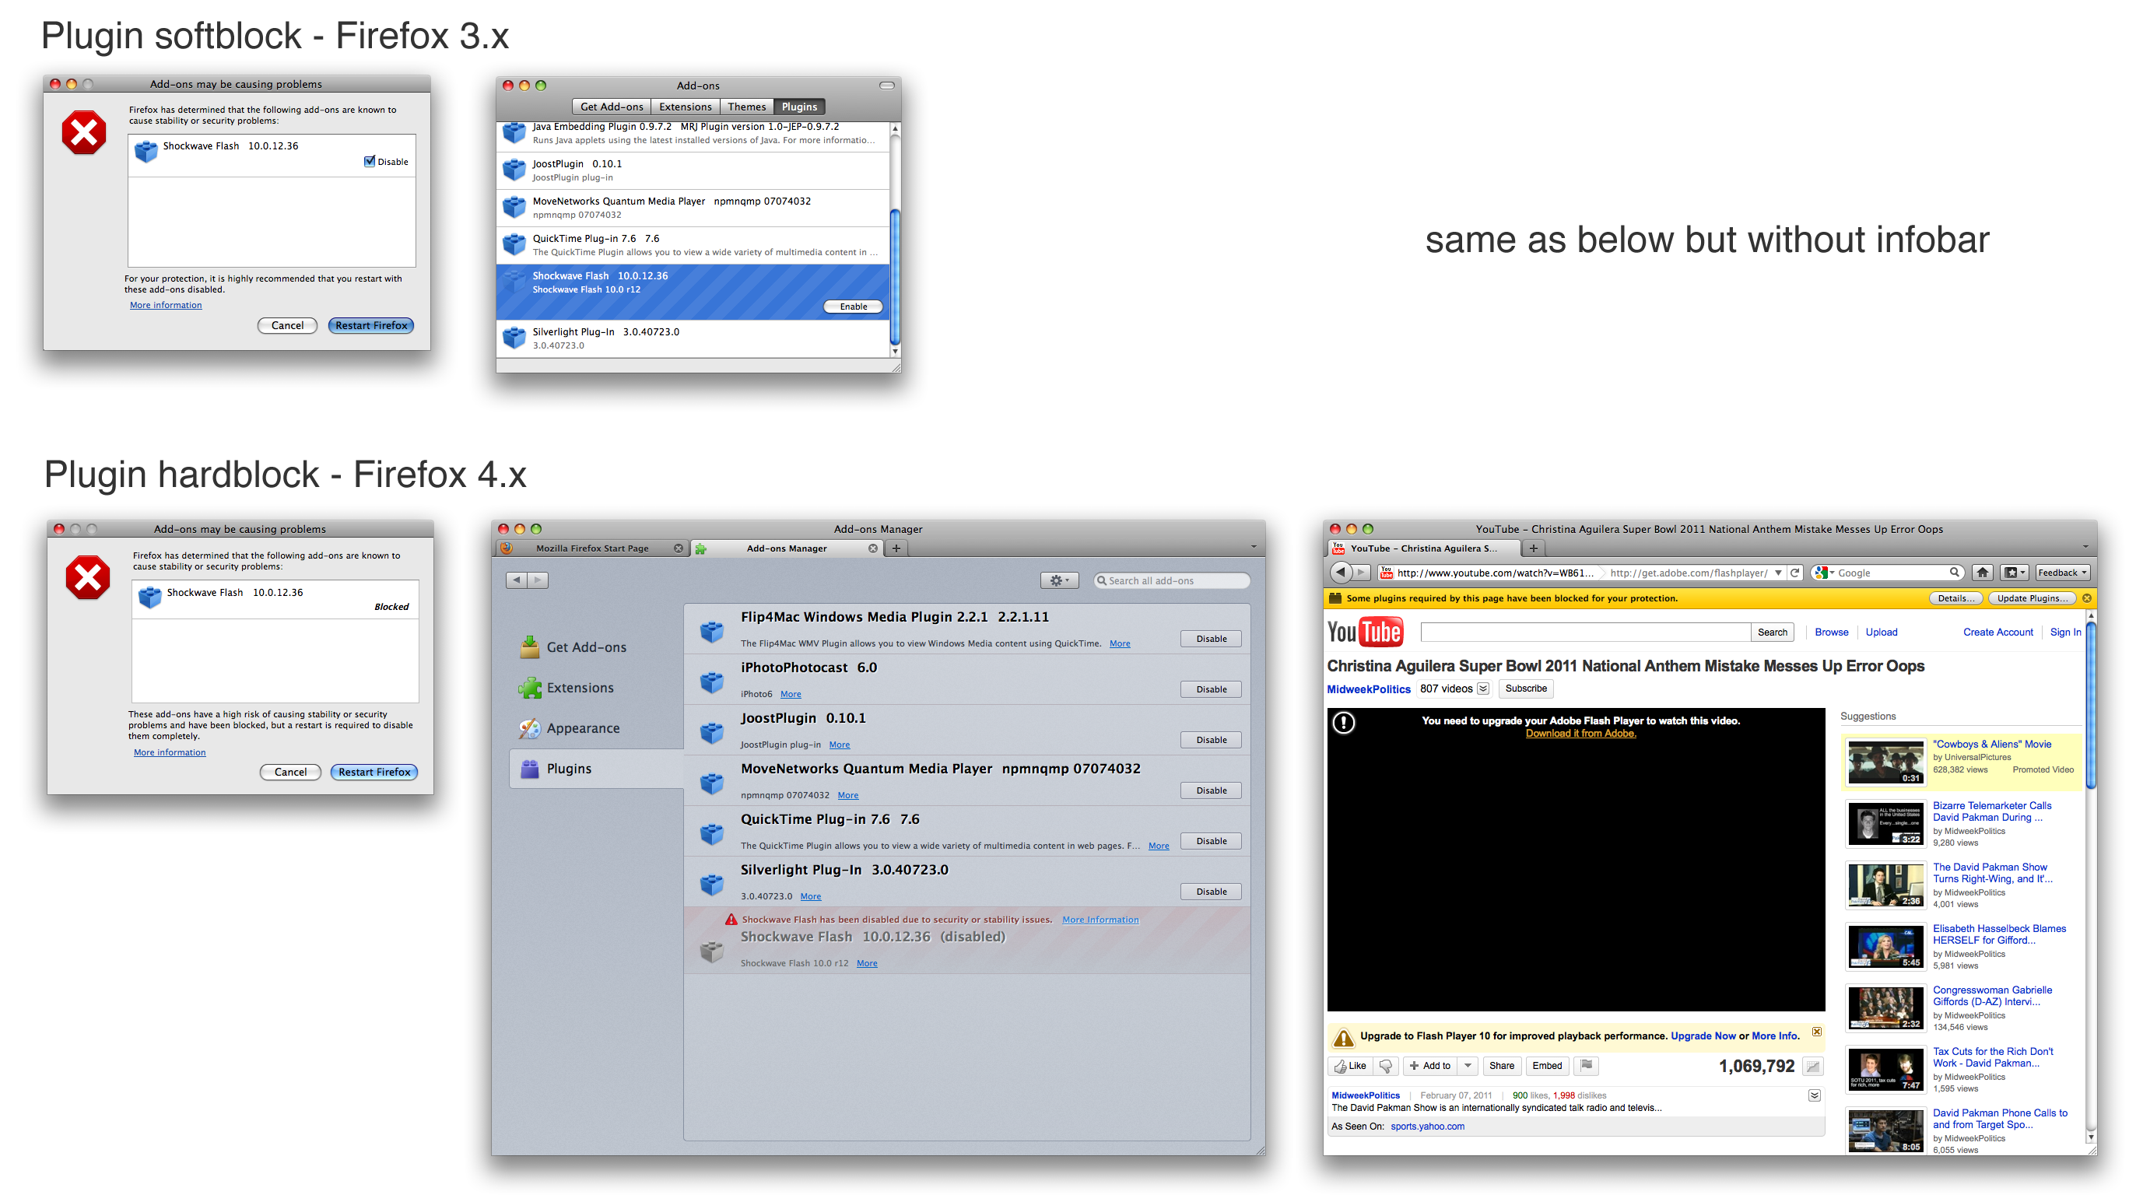Close the Add-ons Manager tab

[x=873, y=548]
